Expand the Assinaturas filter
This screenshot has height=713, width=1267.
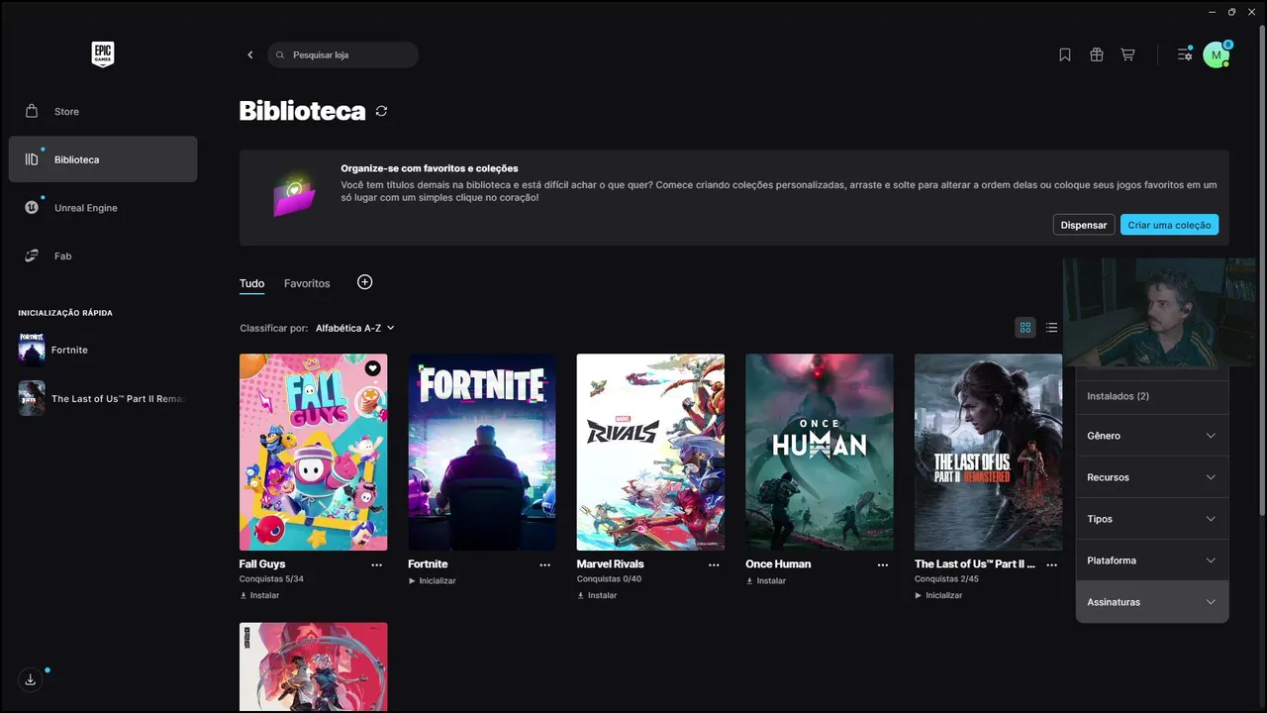click(x=1152, y=602)
